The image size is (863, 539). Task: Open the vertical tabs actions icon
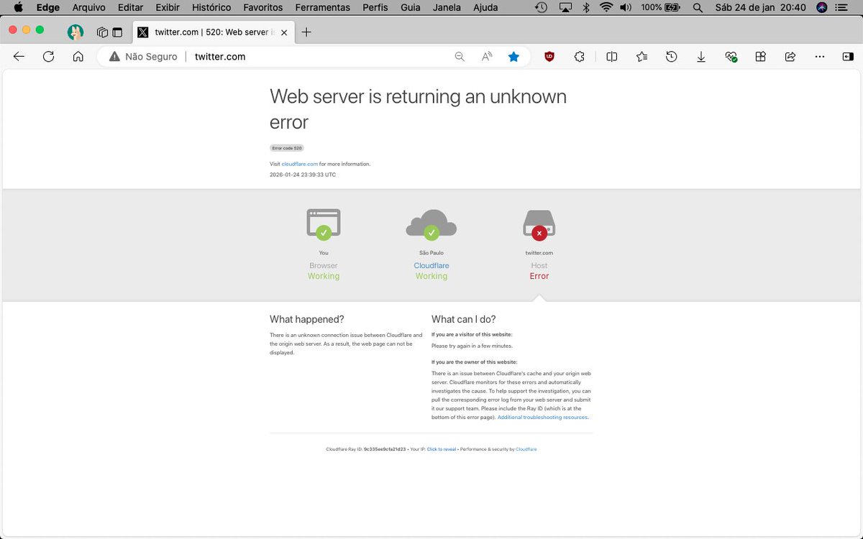point(117,32)
